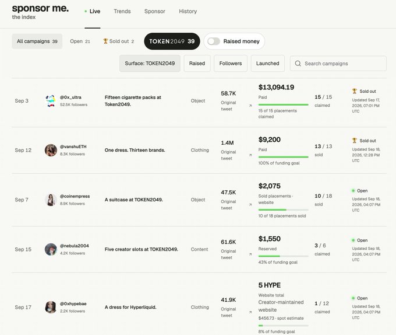Screen dimensions: 396x335
Task: Open the original tweet arrow for 47.5K row
Action: (250, 205)
